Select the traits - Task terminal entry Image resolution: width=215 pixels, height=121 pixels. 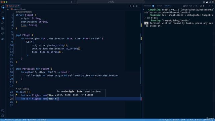coord(188,6)
